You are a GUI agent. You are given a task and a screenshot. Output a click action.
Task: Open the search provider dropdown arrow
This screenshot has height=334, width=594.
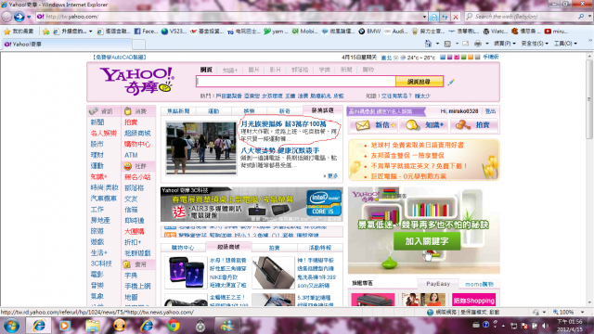(x=589, y=17)
